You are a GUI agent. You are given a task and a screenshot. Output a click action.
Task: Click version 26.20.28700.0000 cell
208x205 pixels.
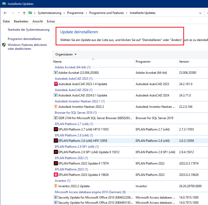pyautogui.click(x=190, y=186)
